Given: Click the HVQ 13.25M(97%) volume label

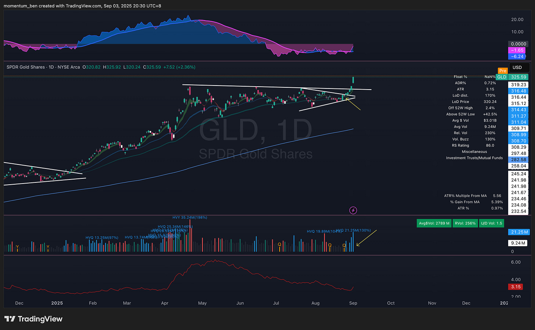Looking at the screenshot, I should (102, 238).
